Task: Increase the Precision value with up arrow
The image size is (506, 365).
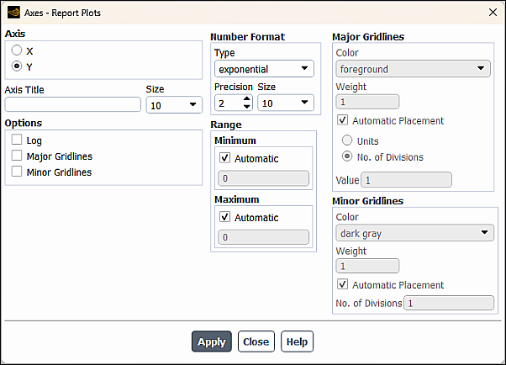Action: point(246,98)
